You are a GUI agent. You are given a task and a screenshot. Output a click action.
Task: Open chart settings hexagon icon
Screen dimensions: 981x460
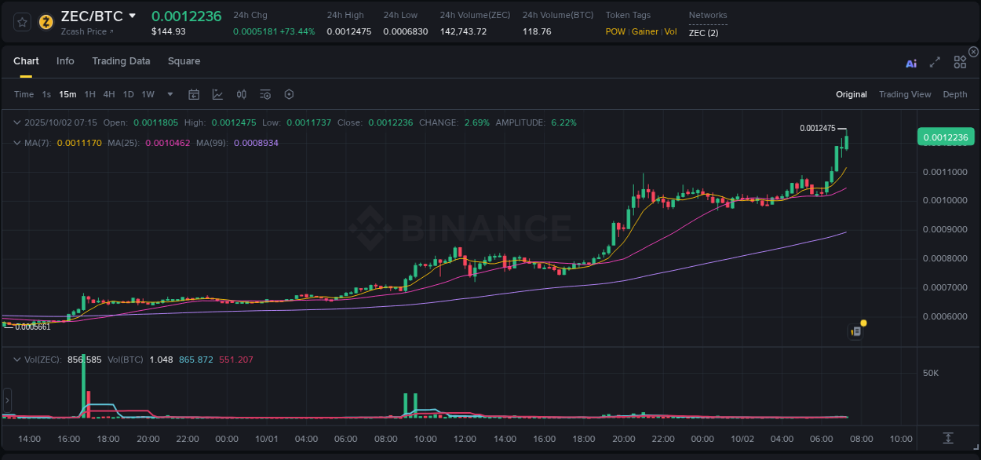coord(289,94)
